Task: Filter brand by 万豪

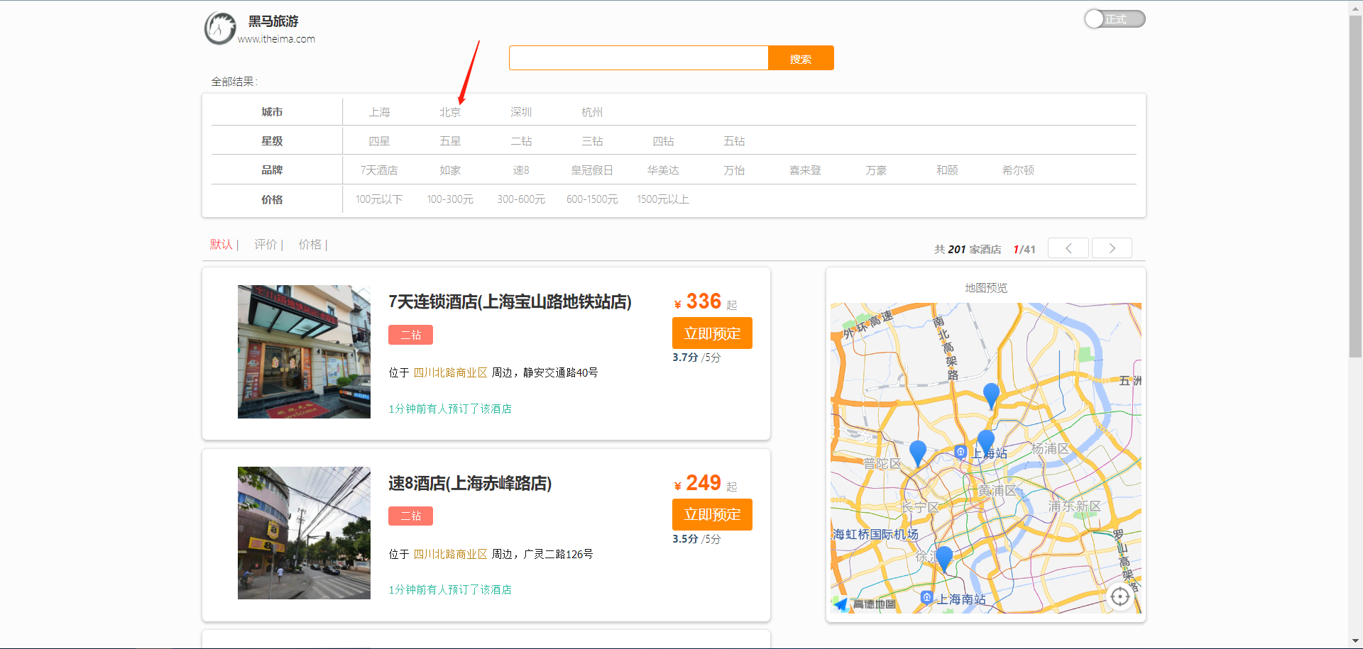Action: click(x=876, y=170)
